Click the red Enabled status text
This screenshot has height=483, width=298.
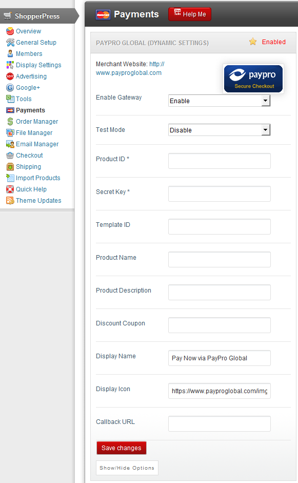(274, 42)
